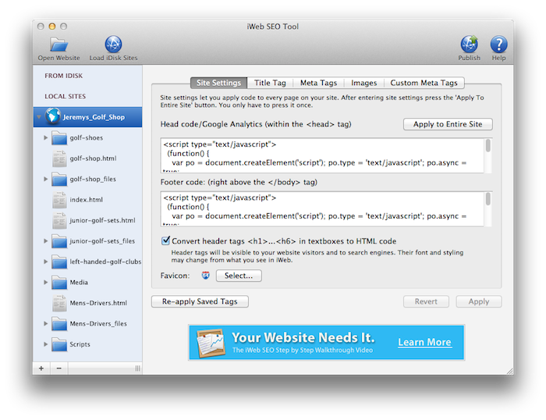The image size is (546, 420).
Task: Expand golf-shop_files folder
Action: (45, 179)
